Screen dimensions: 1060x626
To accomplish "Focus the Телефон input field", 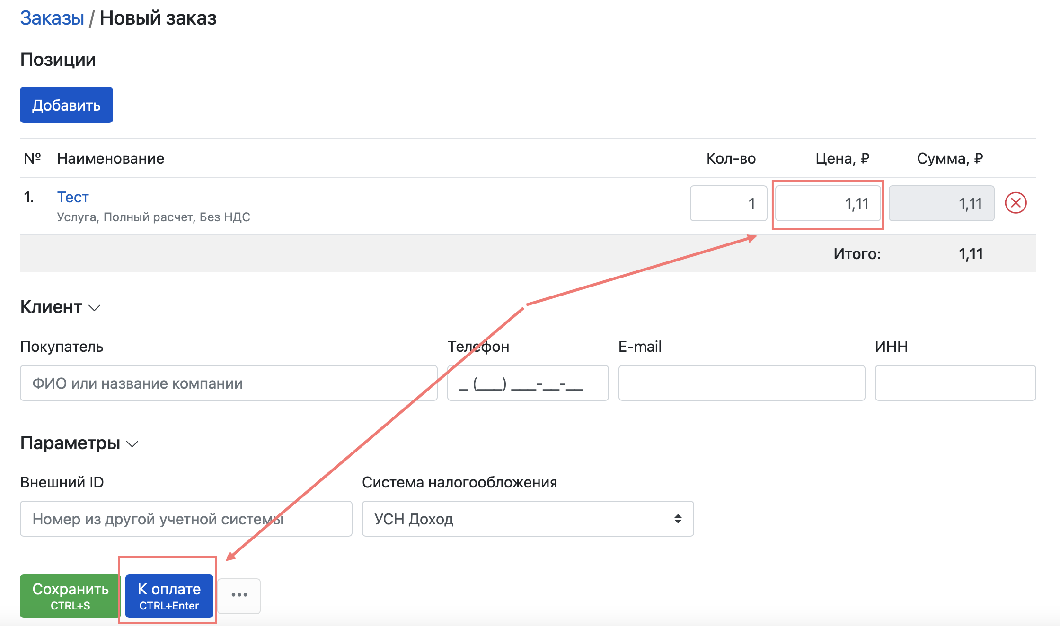I will pos(528,383).
